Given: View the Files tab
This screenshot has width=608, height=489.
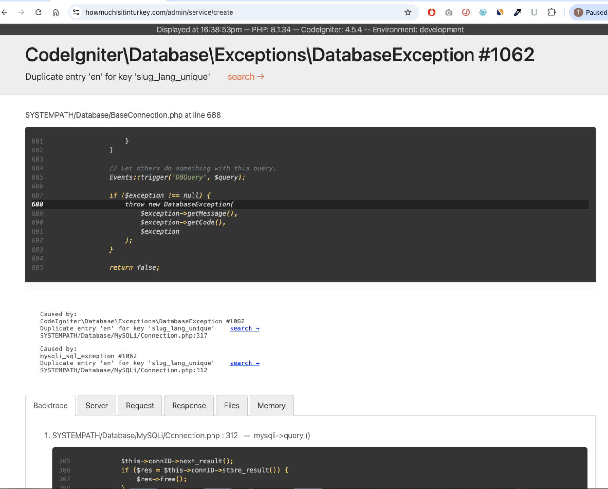Looking at the screenshot, I should pyautogui.click(x=231, y=406).
